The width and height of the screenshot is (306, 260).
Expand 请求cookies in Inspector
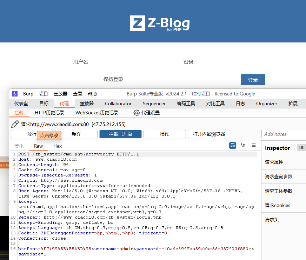pos(284,205)
